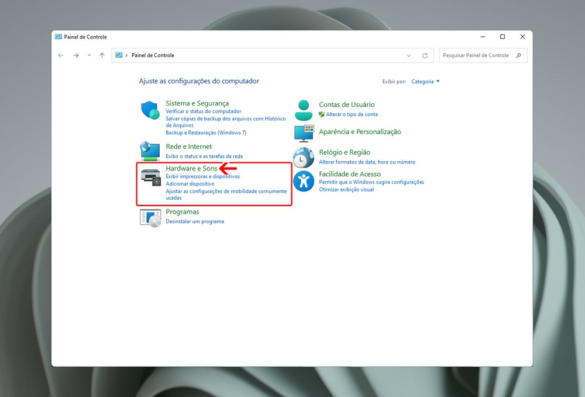Open Backup e Restauração (Windows 7)
585x397 pixels.
click(206, 133)
